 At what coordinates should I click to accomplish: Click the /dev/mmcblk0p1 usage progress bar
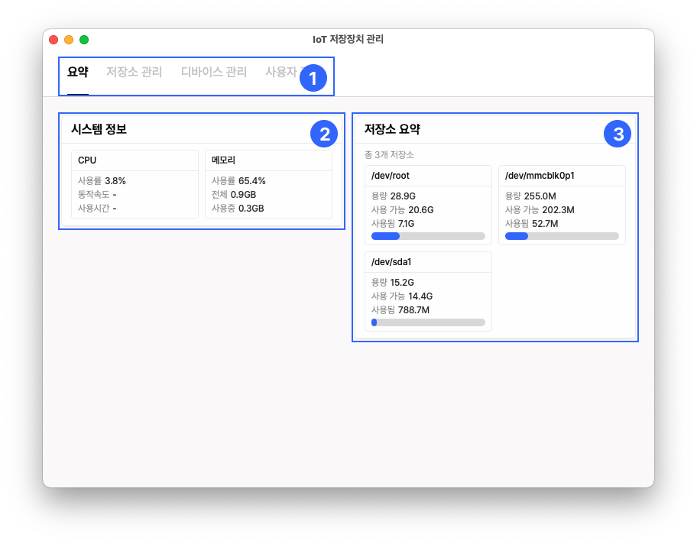[x=562, y=236]
